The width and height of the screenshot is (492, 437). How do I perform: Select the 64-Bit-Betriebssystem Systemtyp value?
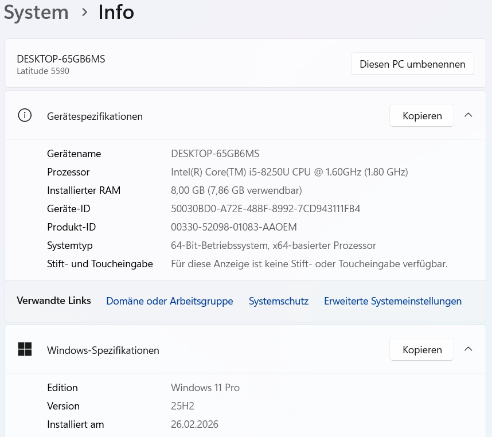point(274,245)
